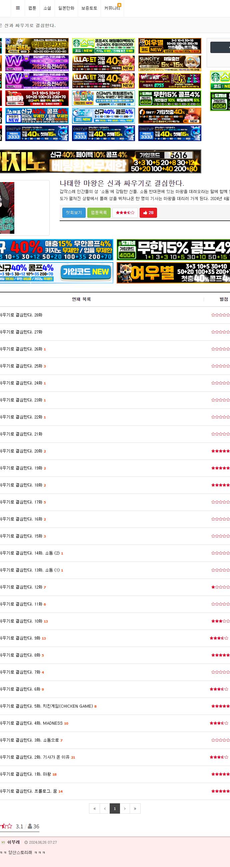Image resolution: width=230 pixels, height=867 pixels.
Task: Click the 가입코드 5616 casino banner
Action: (101, 161)
